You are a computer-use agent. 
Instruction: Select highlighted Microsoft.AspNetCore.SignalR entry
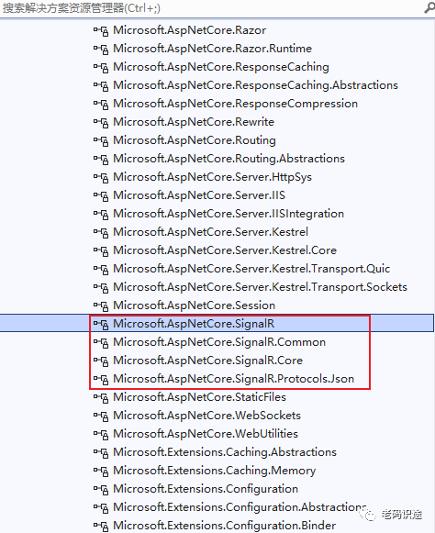pos(194,324)
